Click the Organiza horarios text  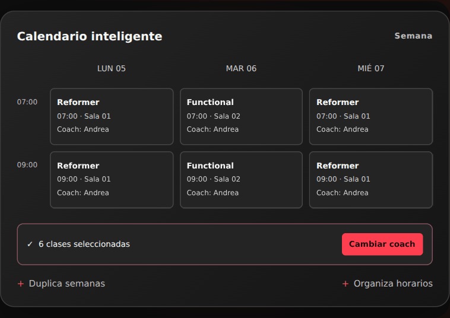click(393, 284)
